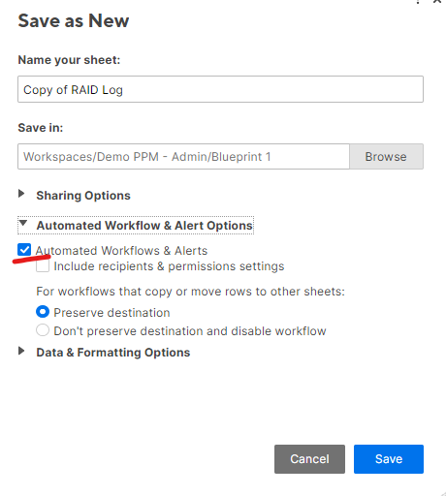The width and height of the screenshot is (446, 496).
Task: Enable Include recipients & permissions settings checkbox
Action: pos(43,266)
